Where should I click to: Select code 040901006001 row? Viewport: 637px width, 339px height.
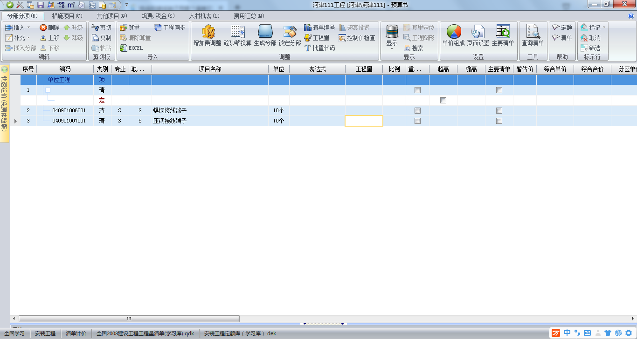click(x=69, y=111)
